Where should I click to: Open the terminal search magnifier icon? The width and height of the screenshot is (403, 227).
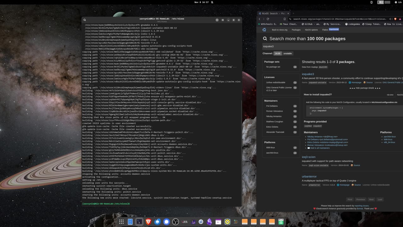click(85, 20)
